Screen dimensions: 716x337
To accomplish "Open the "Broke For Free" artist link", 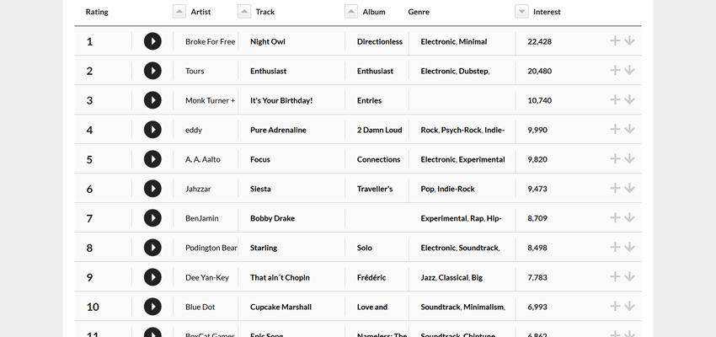I will click(210, 41).
